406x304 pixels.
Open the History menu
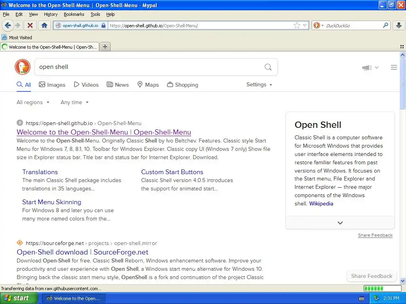point(50,14)
